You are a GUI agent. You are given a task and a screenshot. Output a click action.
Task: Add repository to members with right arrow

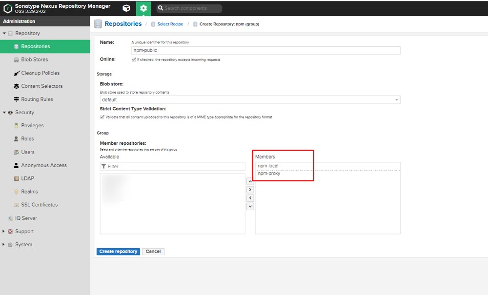250,190
